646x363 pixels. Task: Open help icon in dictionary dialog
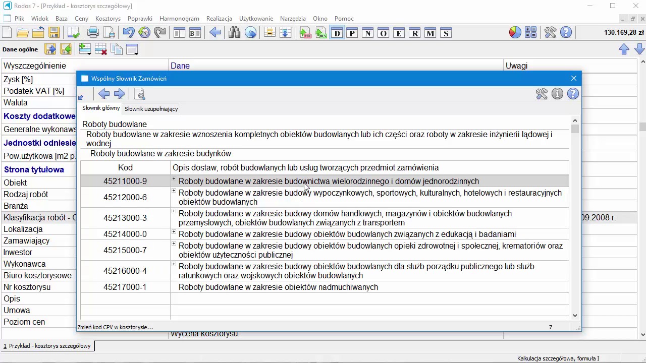coord(573,94)
